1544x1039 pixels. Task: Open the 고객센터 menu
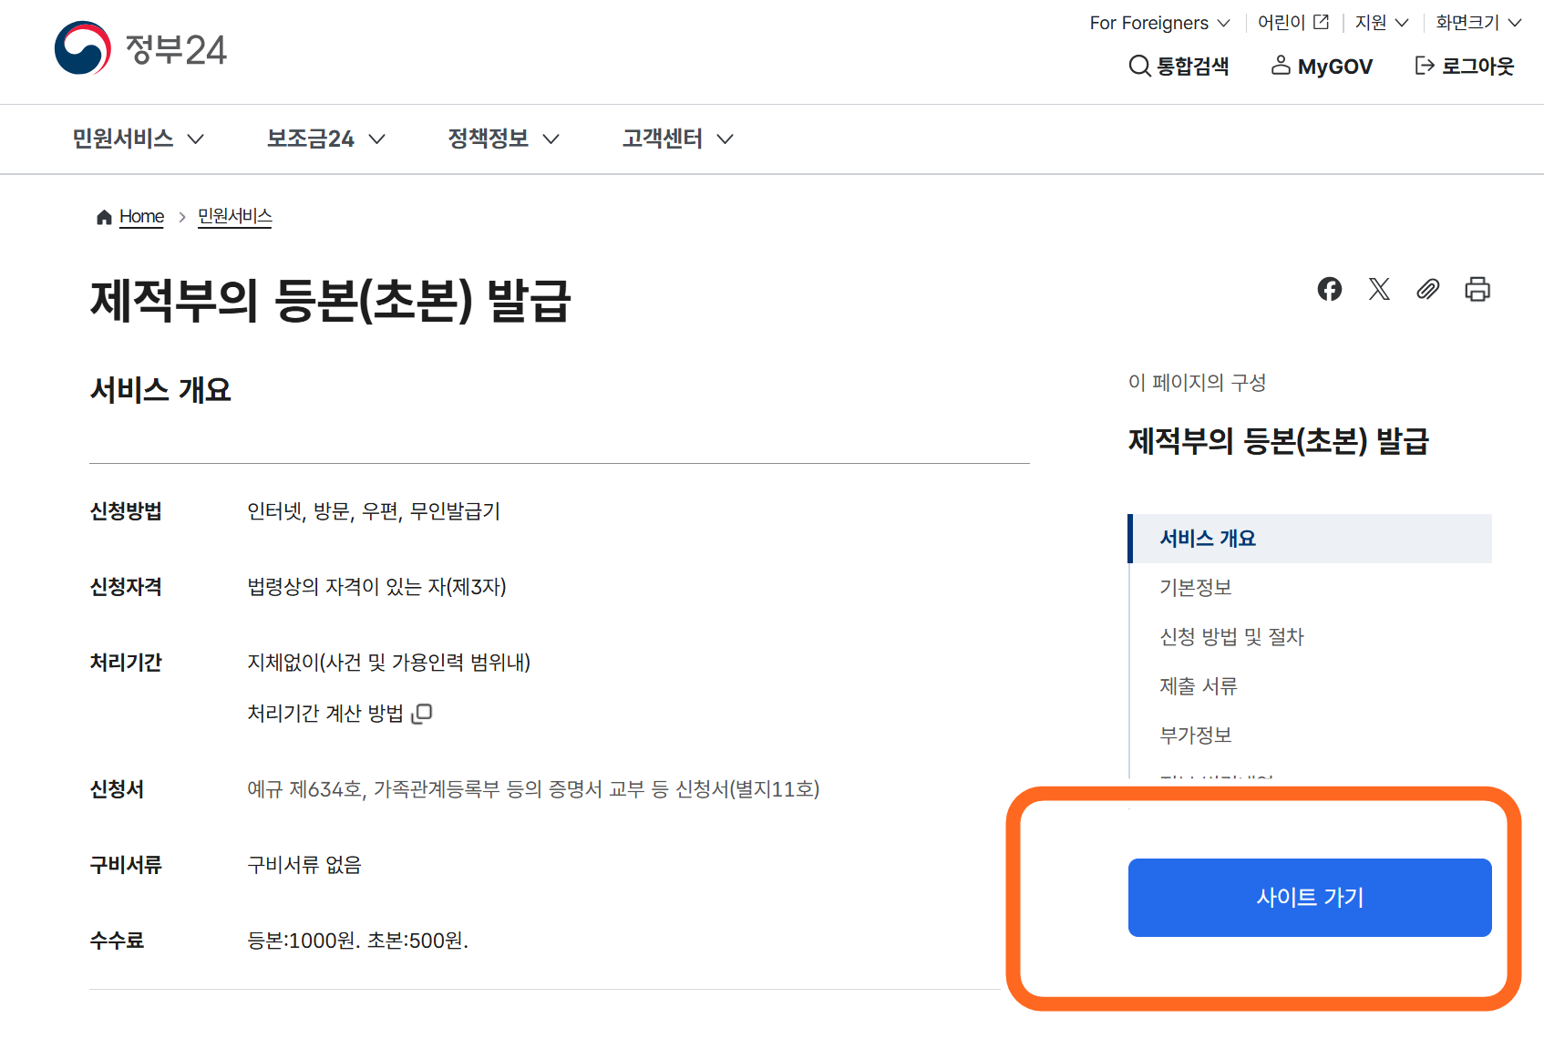pos(663,139)
